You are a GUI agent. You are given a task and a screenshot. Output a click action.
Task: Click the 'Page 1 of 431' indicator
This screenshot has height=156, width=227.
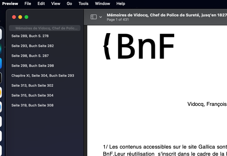118,19
